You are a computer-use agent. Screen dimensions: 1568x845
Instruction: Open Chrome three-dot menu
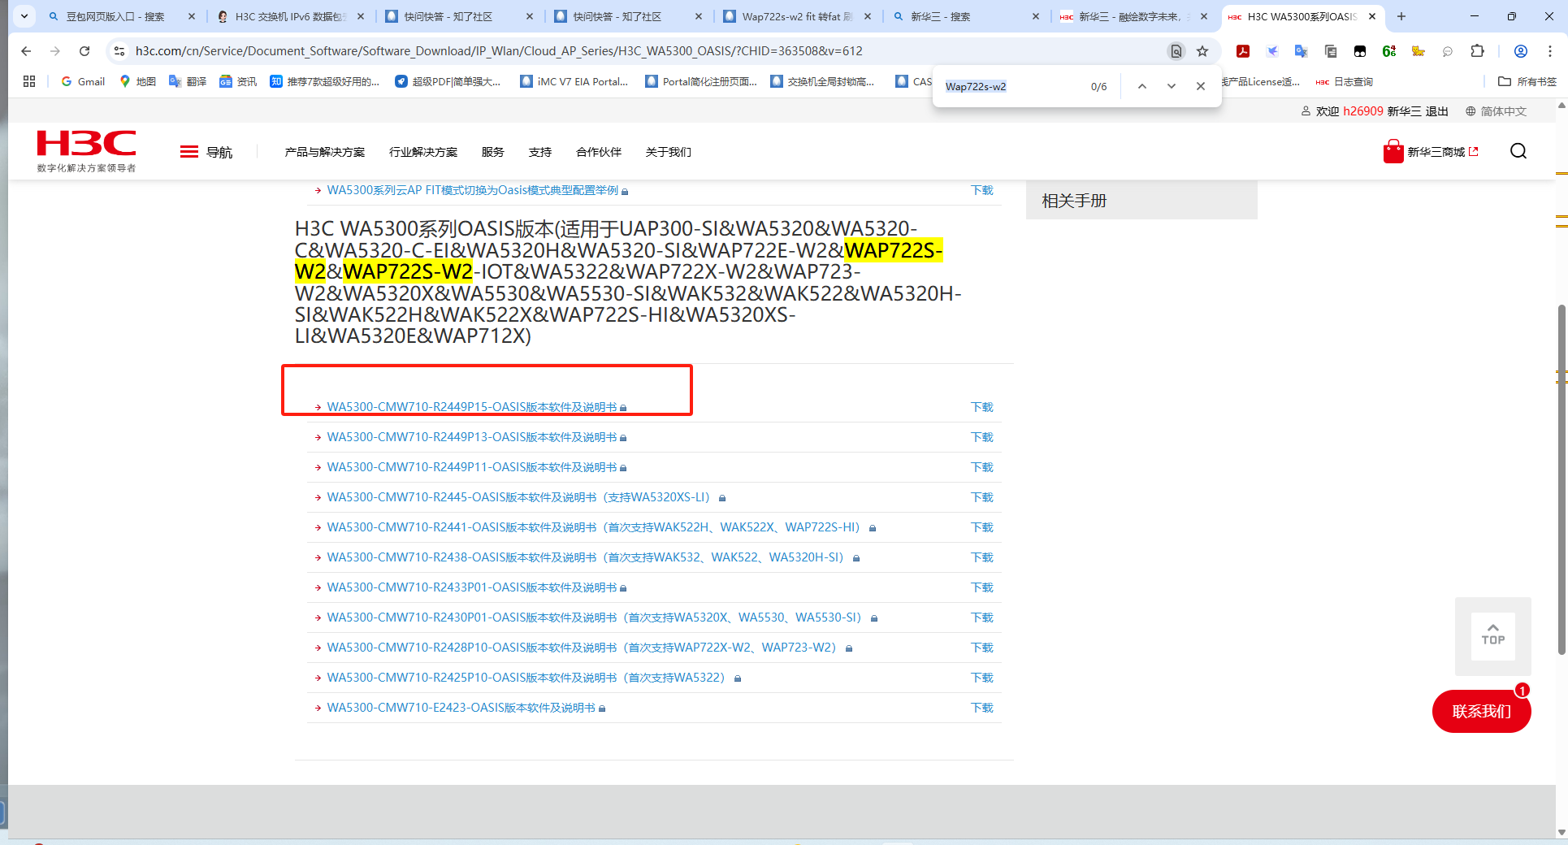(1550, 51)
